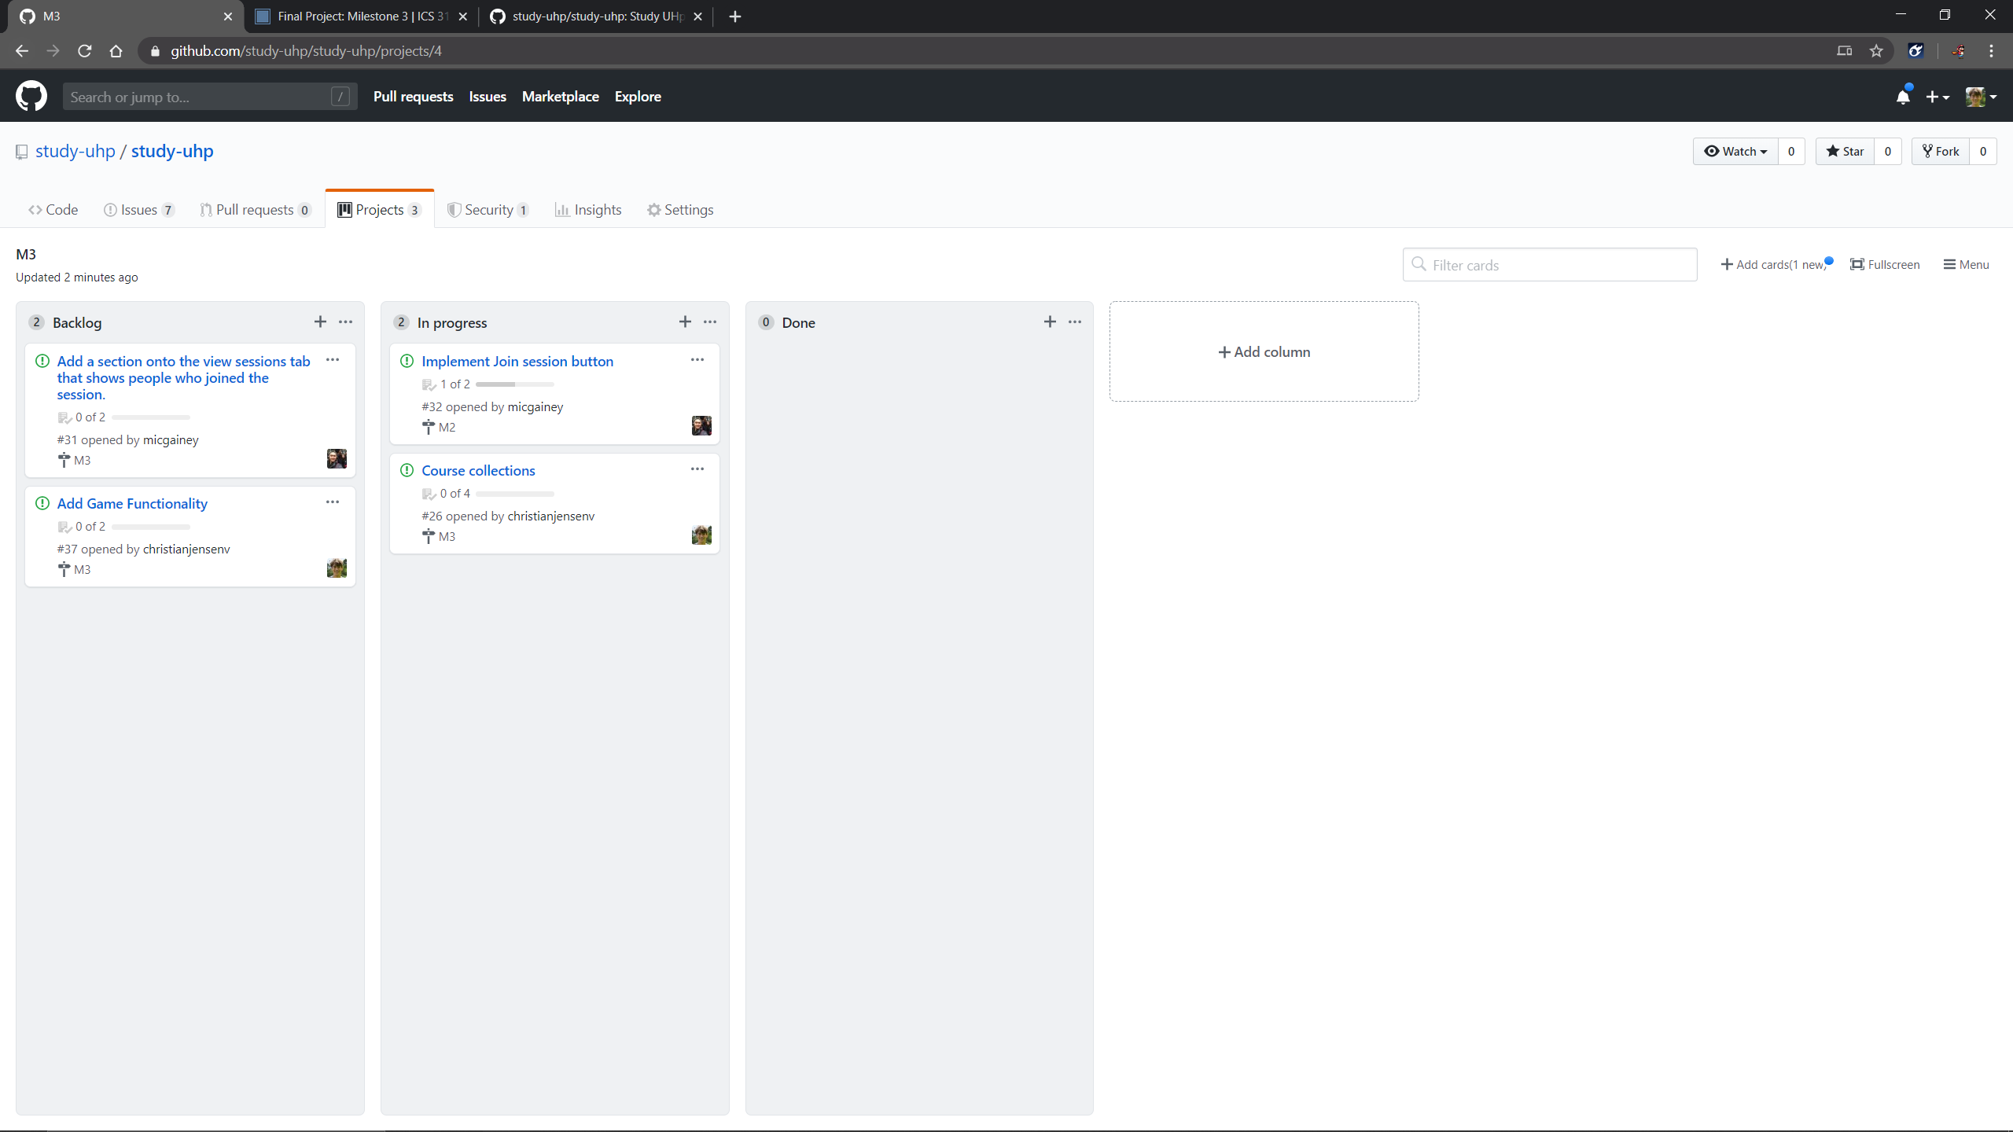This screenshot has width=2013, height=1132.
Task: Expand the Done column options menu
Action: tap(1076, 322)
